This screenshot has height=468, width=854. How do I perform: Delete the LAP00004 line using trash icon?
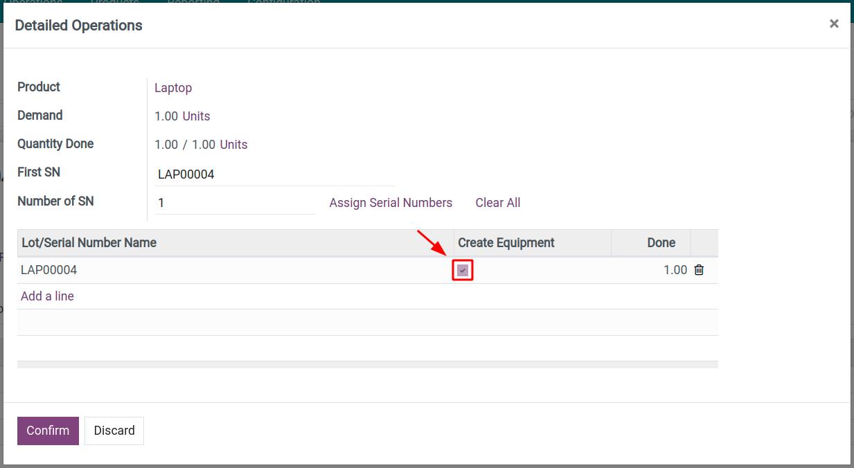coord(699,269)
